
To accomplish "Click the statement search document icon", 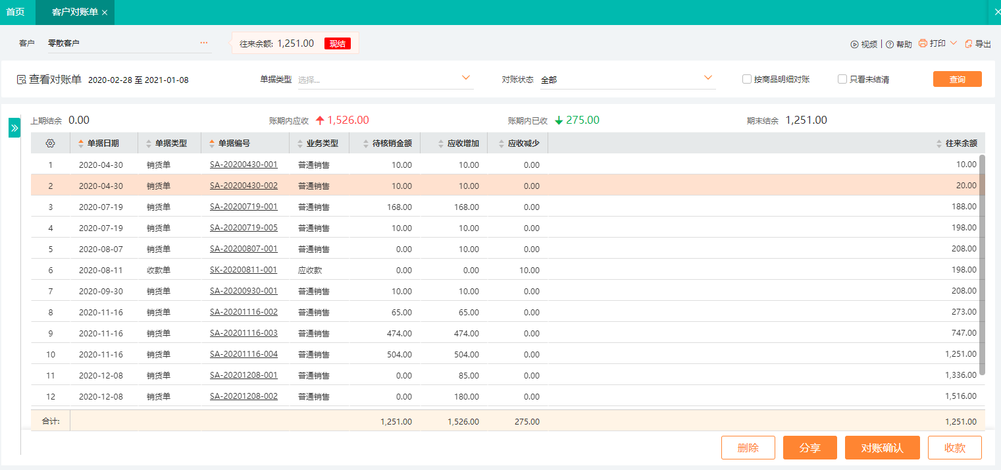I will (21, 80).
